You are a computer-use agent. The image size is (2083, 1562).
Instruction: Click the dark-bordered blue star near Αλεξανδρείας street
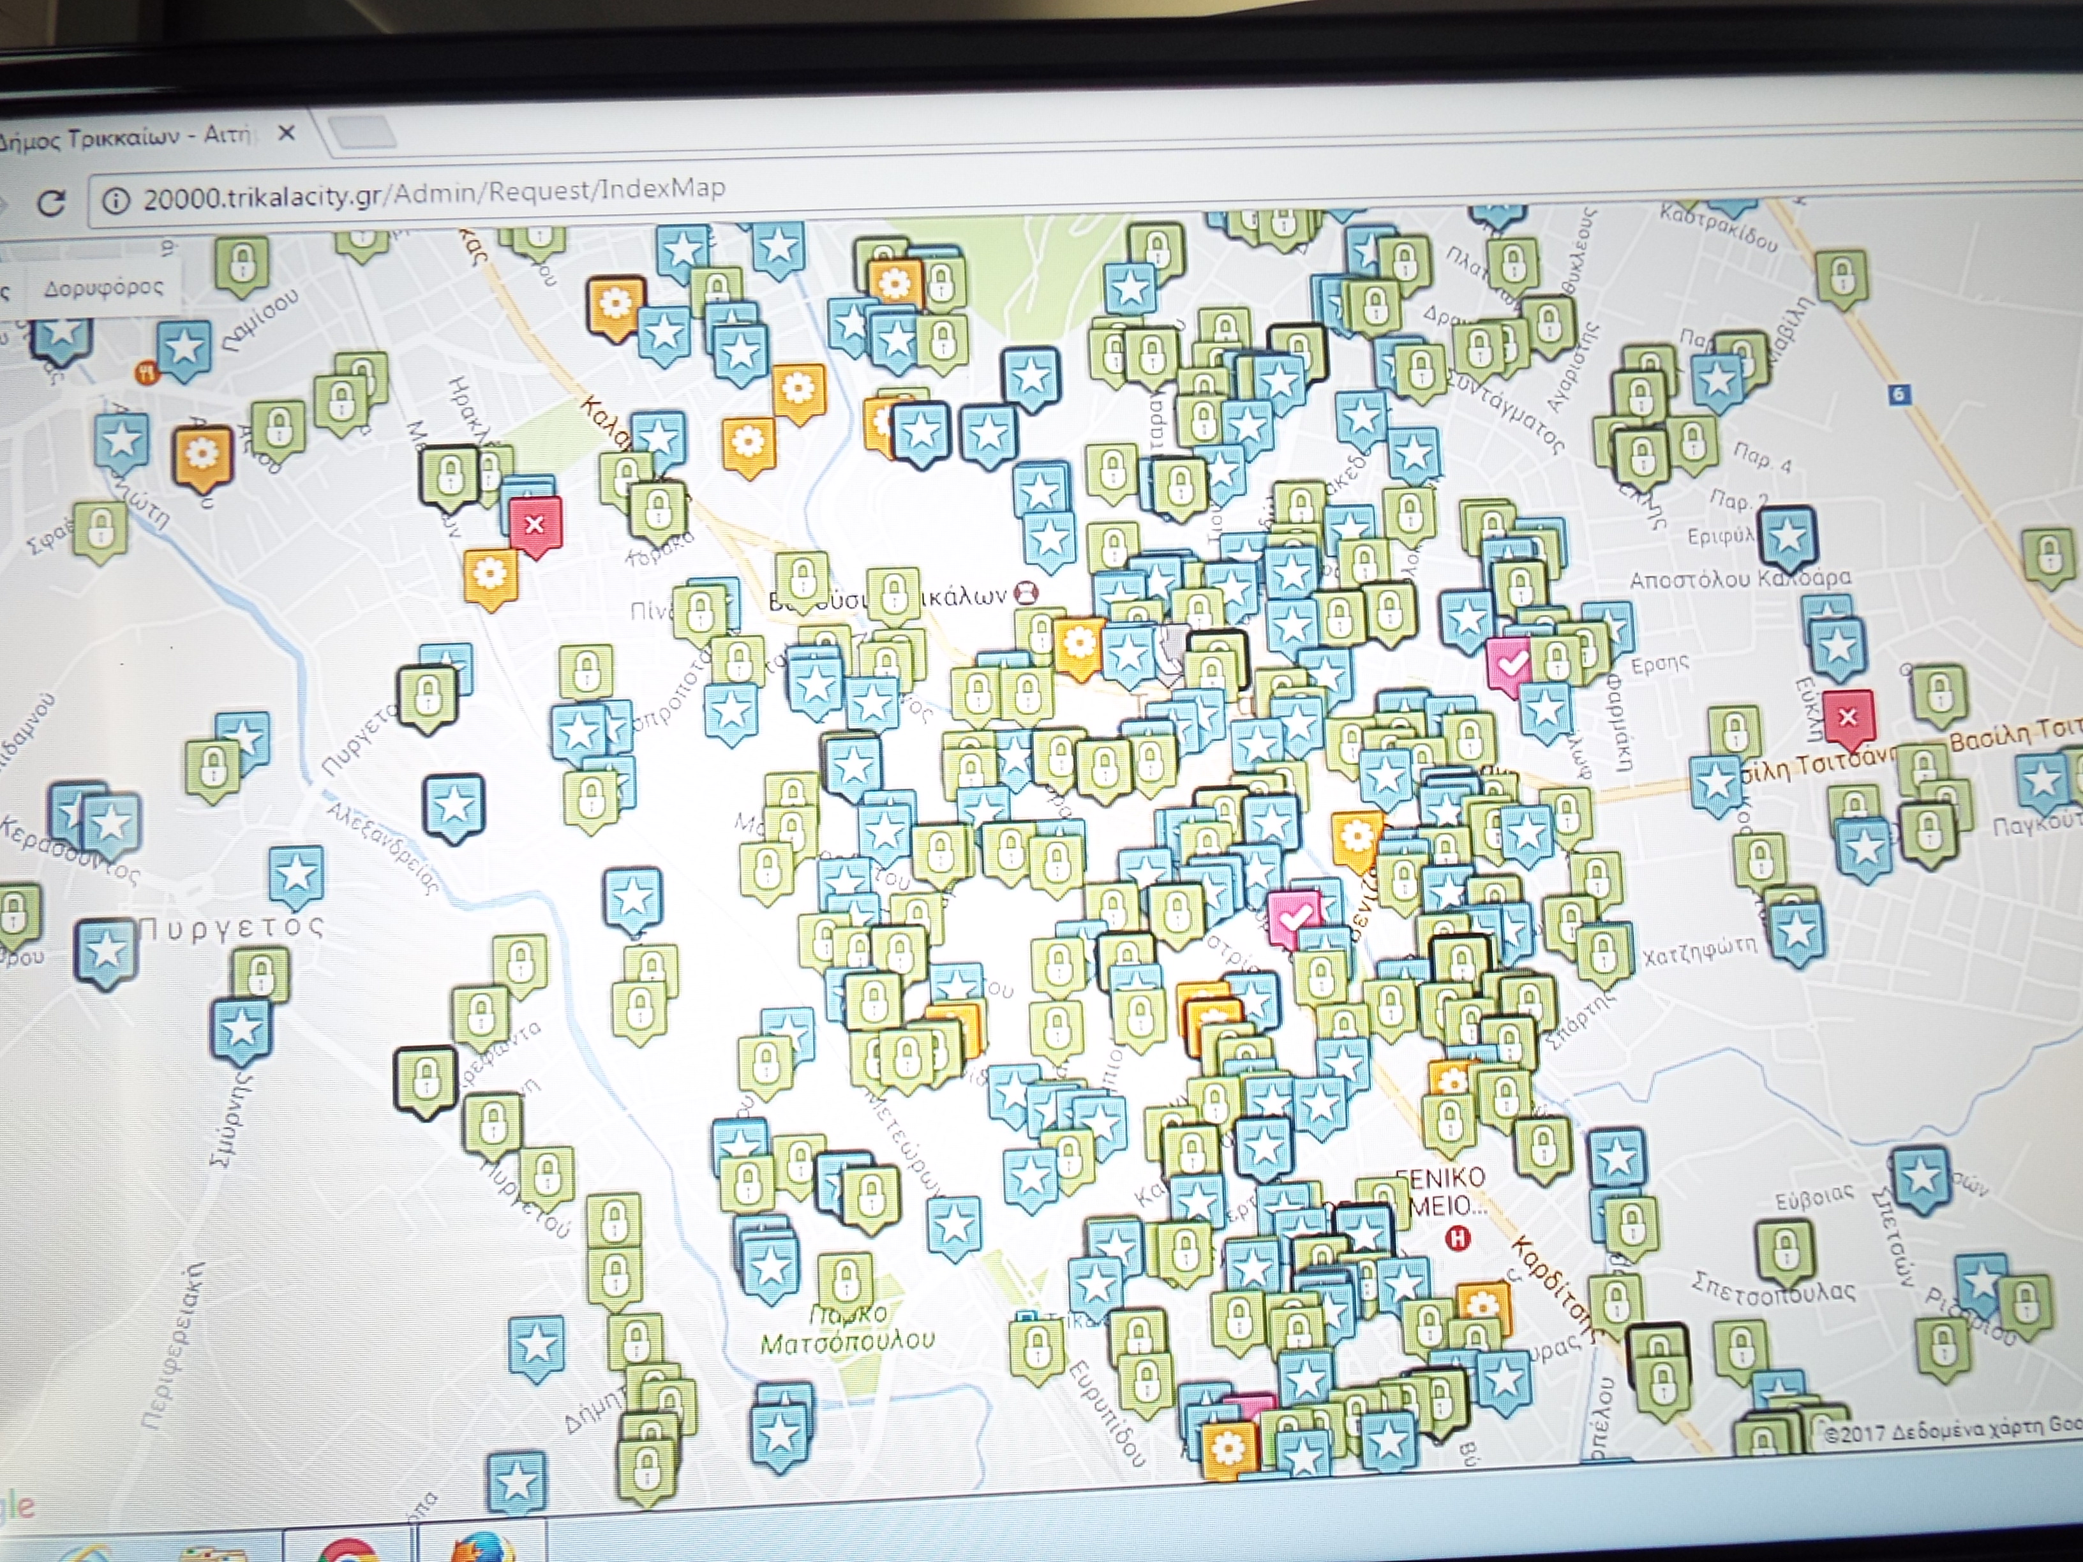tap(455, 806)
